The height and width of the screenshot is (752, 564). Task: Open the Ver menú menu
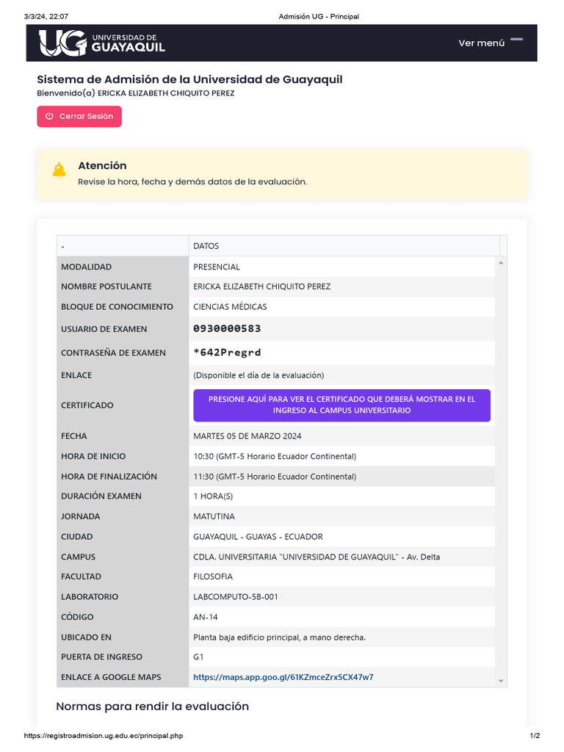[x=482, y=43]
